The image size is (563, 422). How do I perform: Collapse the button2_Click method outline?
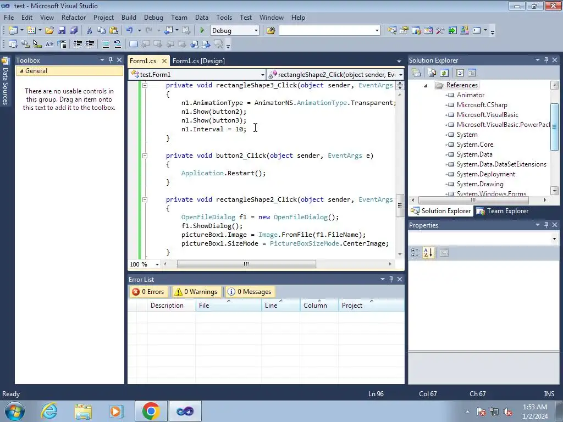[x=145, y=156]
